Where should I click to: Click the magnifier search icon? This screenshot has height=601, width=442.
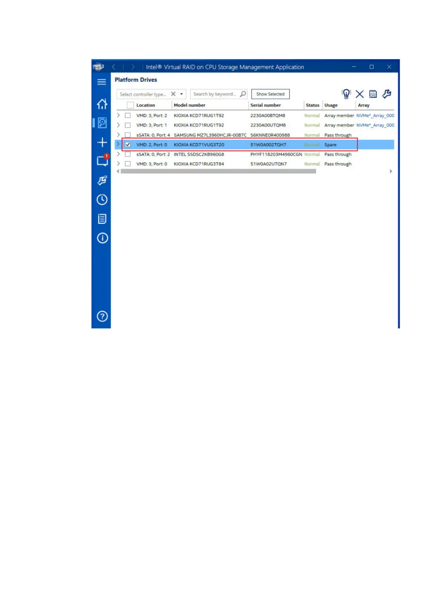tap(243, 94)
